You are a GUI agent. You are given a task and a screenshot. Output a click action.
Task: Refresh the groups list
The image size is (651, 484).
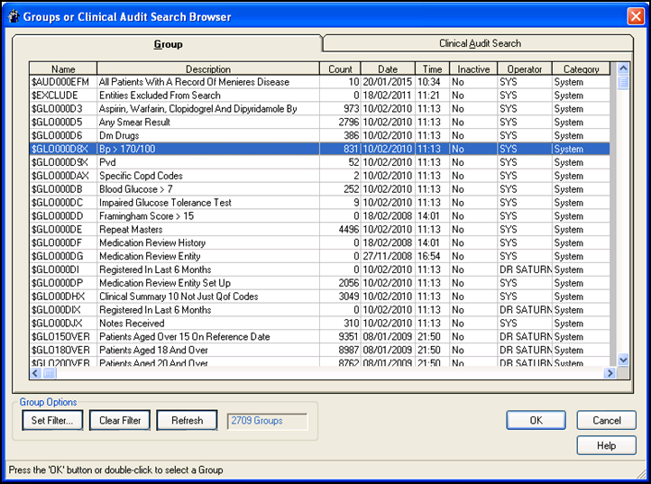point(187,420)
